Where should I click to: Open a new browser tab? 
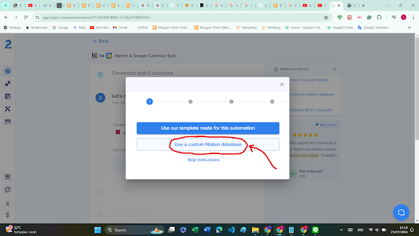363,5
